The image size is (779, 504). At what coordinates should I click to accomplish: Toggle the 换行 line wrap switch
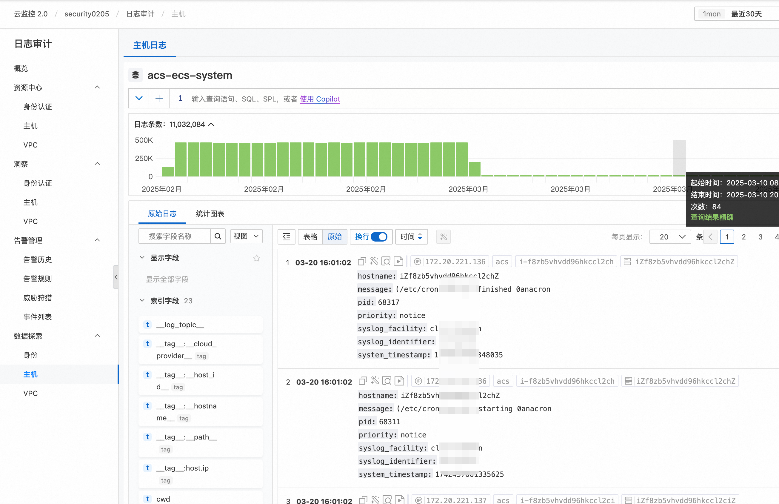coord(379,236)
